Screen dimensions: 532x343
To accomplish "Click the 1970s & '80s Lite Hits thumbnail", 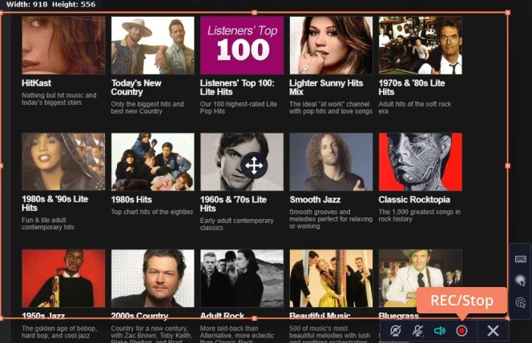I will coord(420,46).
